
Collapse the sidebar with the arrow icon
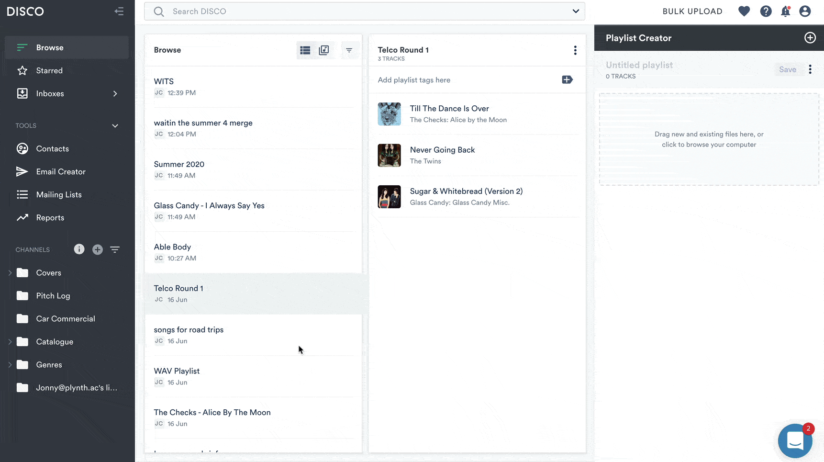pyautogui.click(x=119, y=11)
